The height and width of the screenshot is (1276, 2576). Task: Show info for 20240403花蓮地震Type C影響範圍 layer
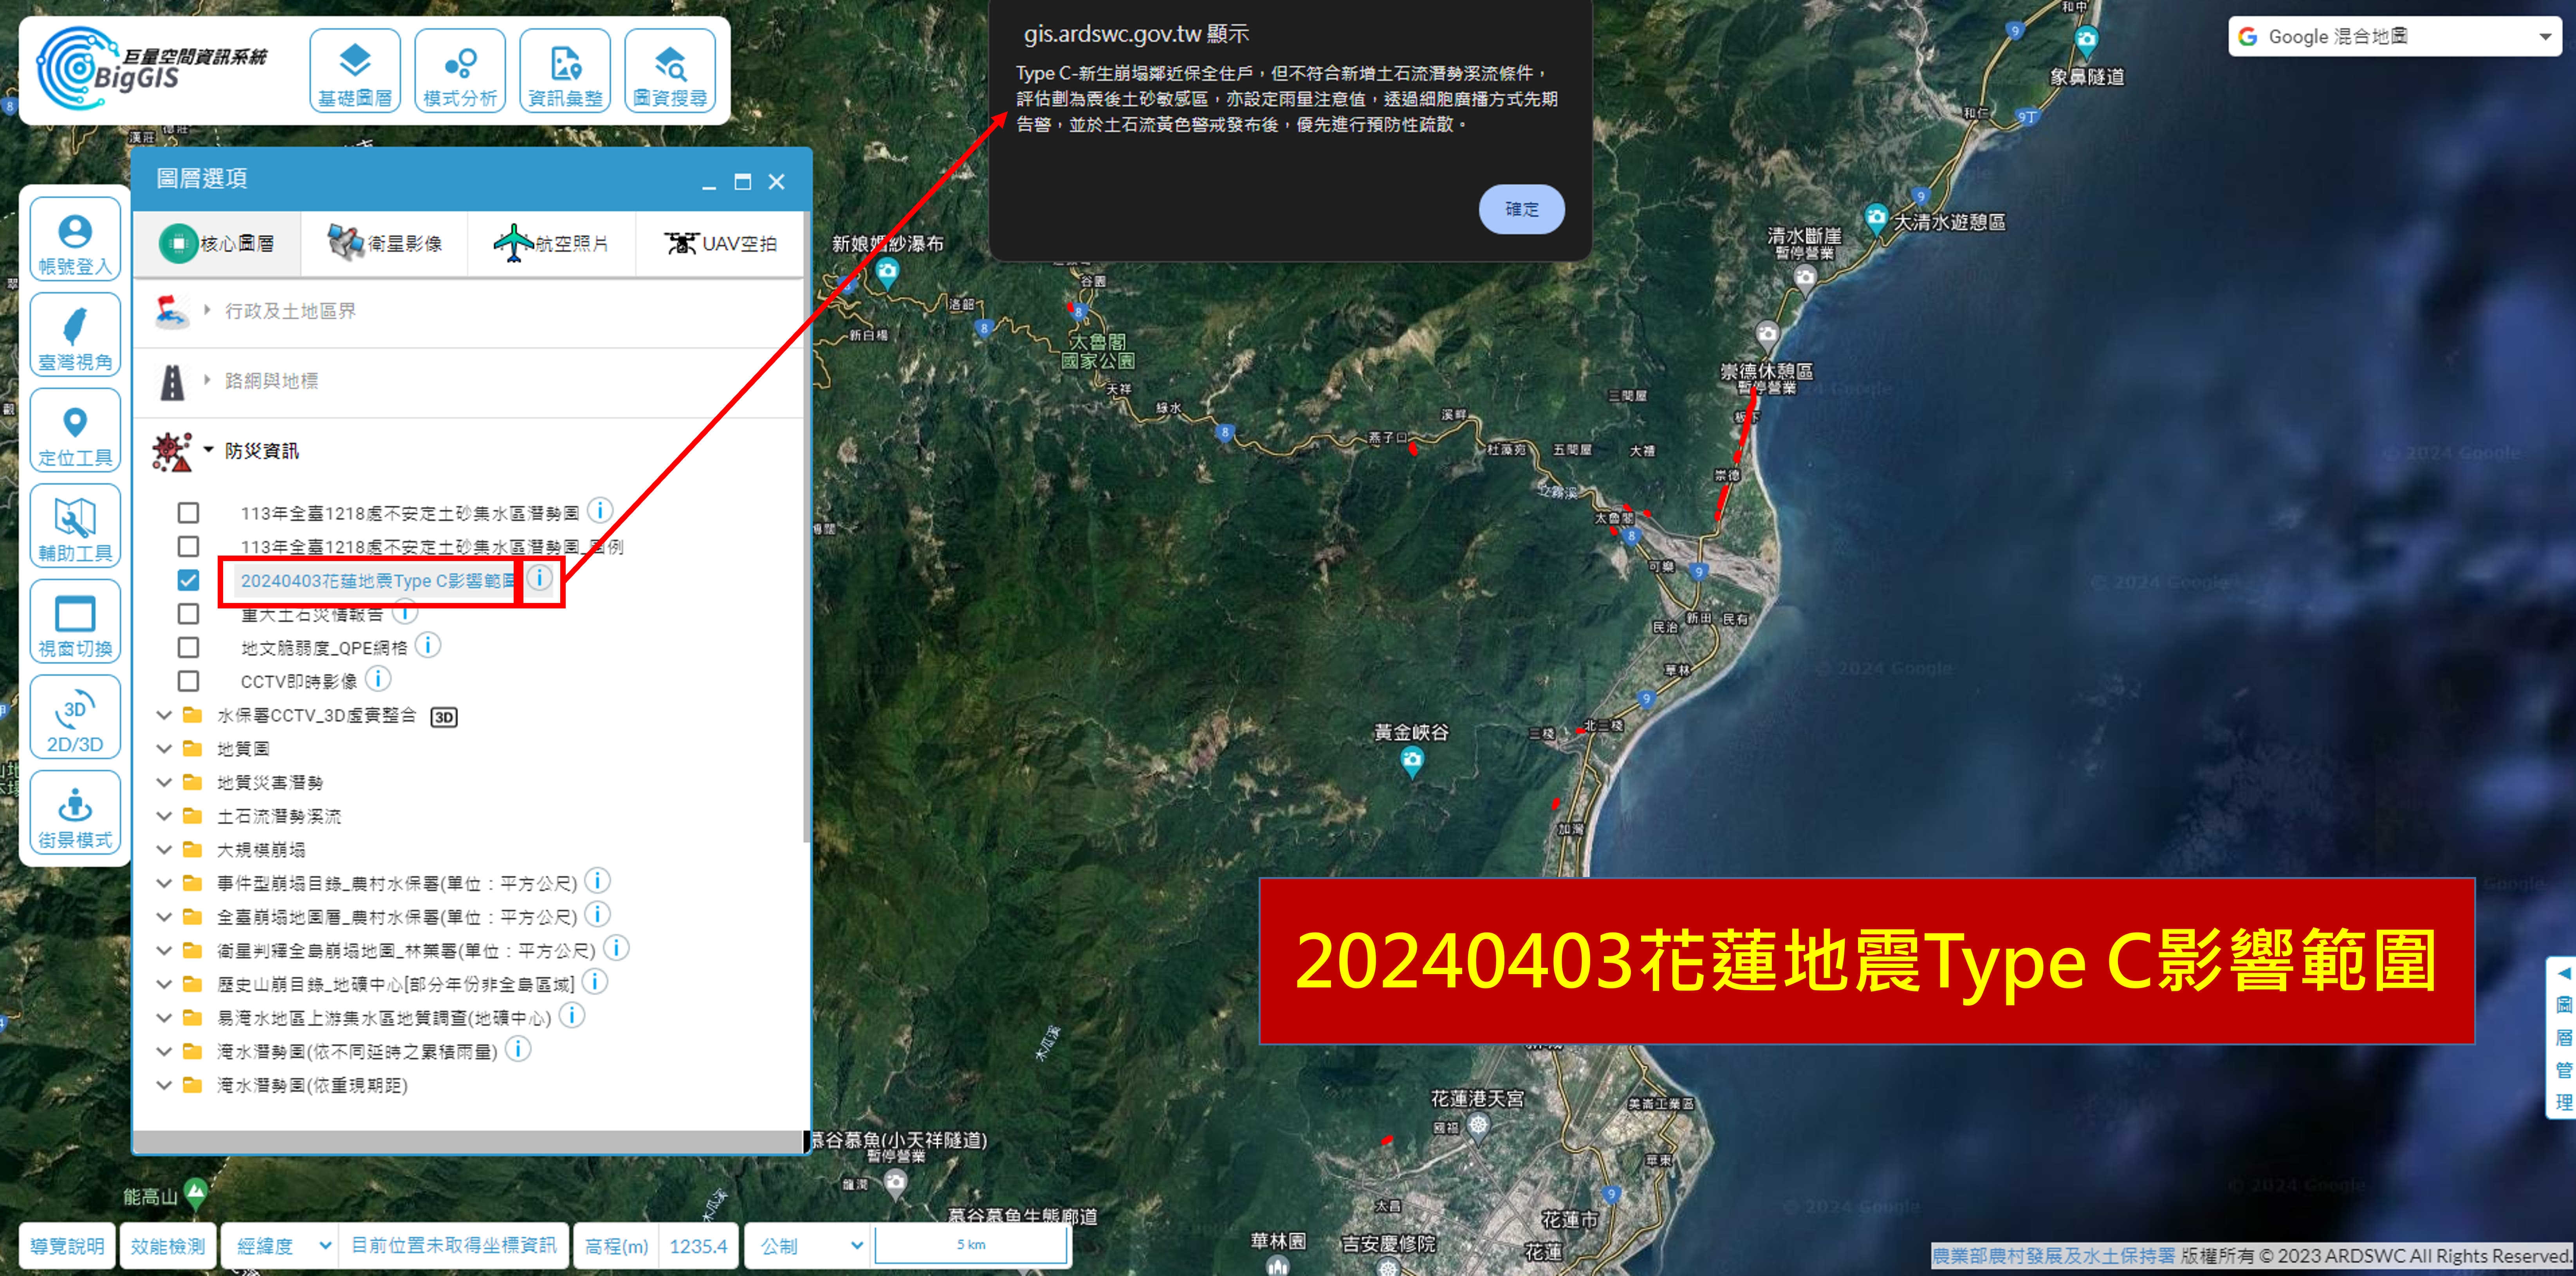point(540,578)
